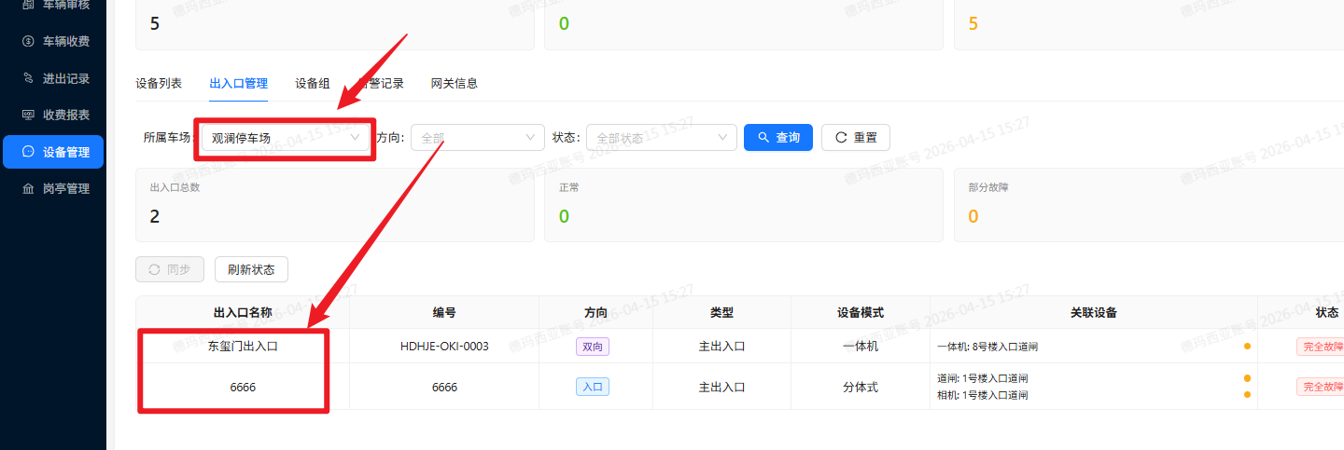1344x450 pixels.
Task: Click the 分体式 device mode cell
Action: (x=861, y=387)
